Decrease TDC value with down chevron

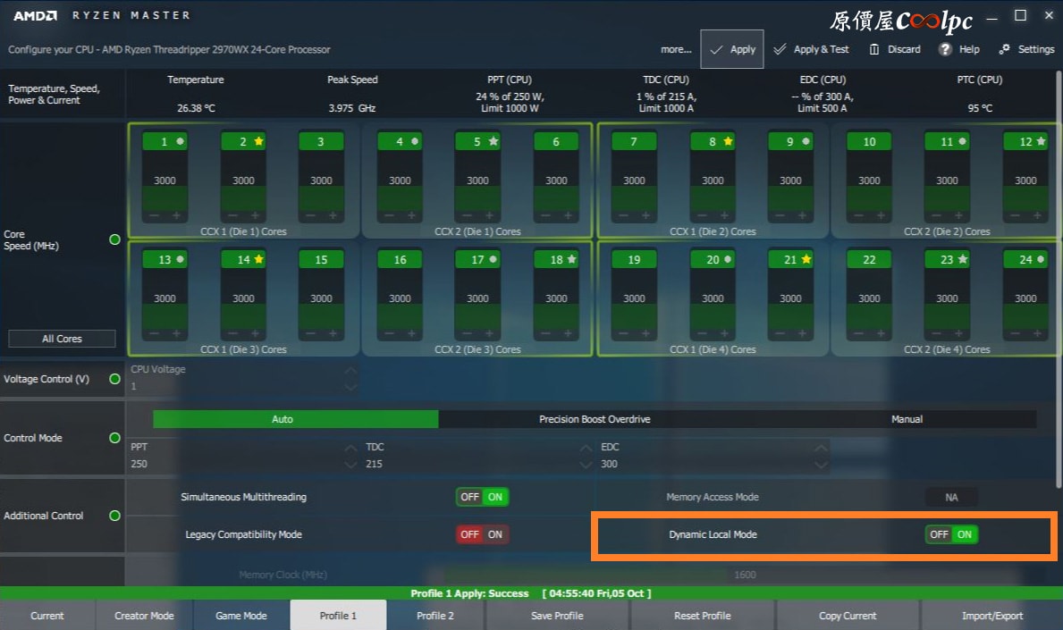coord(586,464)
